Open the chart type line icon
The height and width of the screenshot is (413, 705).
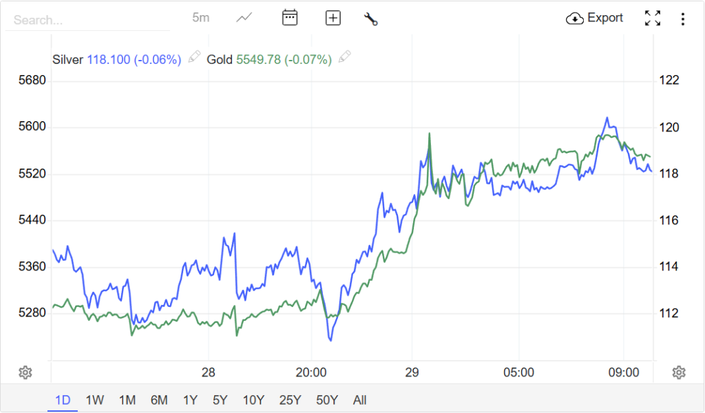244,19
